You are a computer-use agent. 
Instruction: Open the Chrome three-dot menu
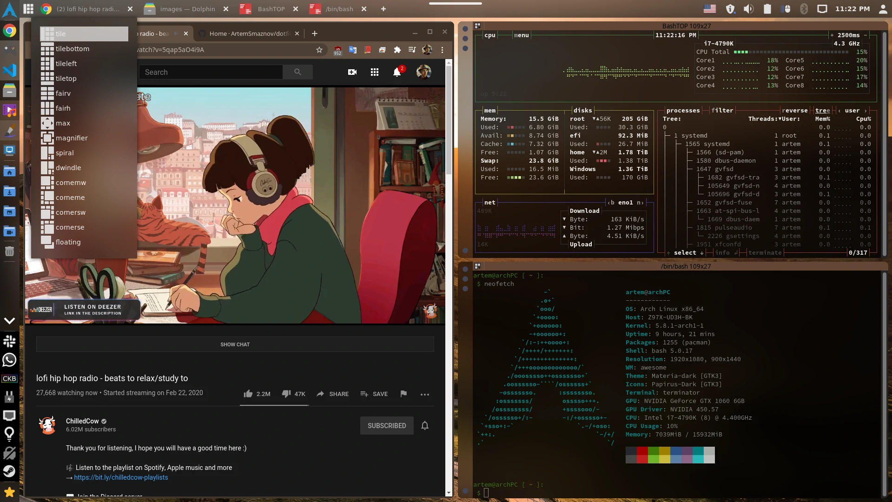click(x=442, y=50)
